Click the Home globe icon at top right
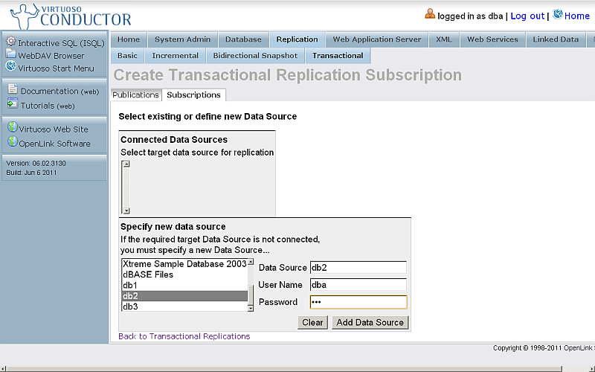This screenshot has height=372, width=595. (557, 15)
